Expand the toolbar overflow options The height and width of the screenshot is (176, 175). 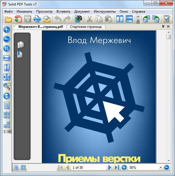point(138,19)
